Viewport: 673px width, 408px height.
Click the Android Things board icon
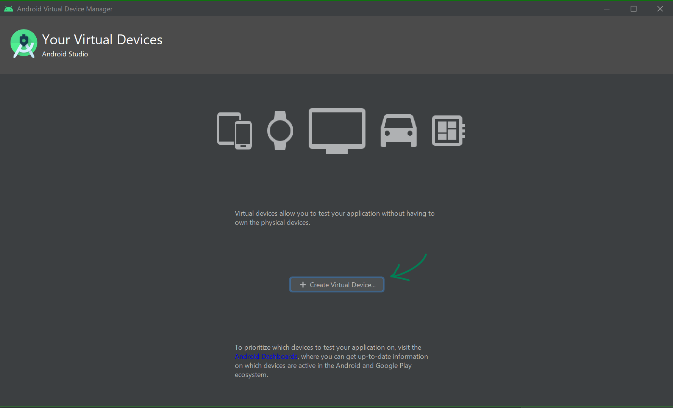(x=448, y=131)
